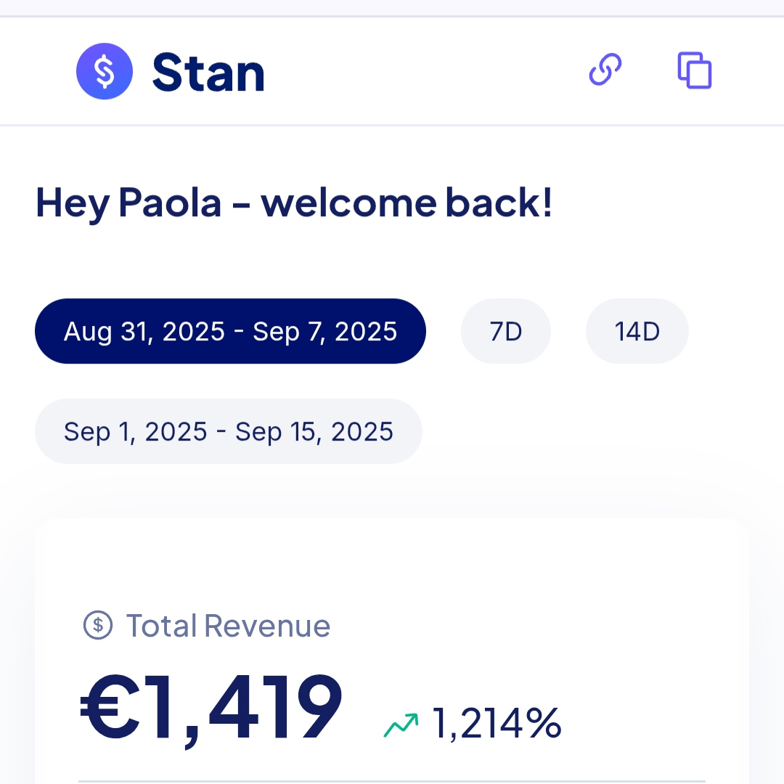Screen dimensions: 784x784
Task: Click the Total Revenue label
Action: pyautogui.click(x=229, y=625)
